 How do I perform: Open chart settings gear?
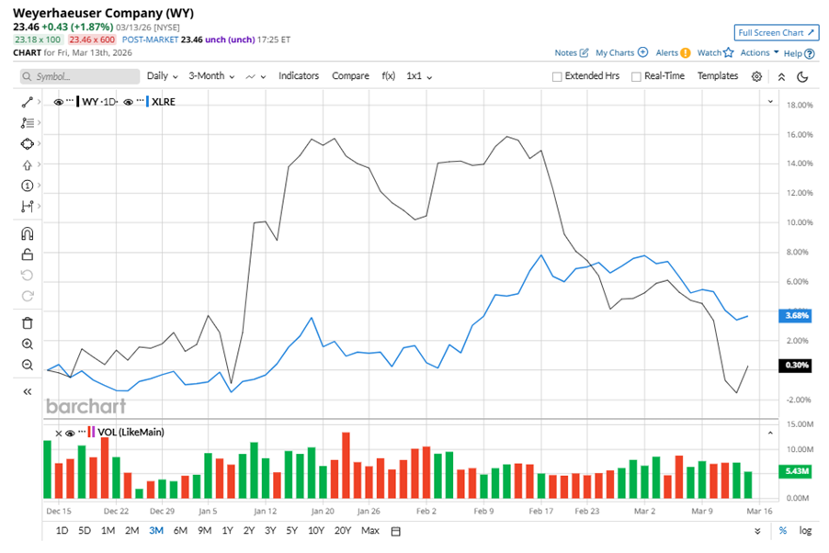click(x=756, y=76)
